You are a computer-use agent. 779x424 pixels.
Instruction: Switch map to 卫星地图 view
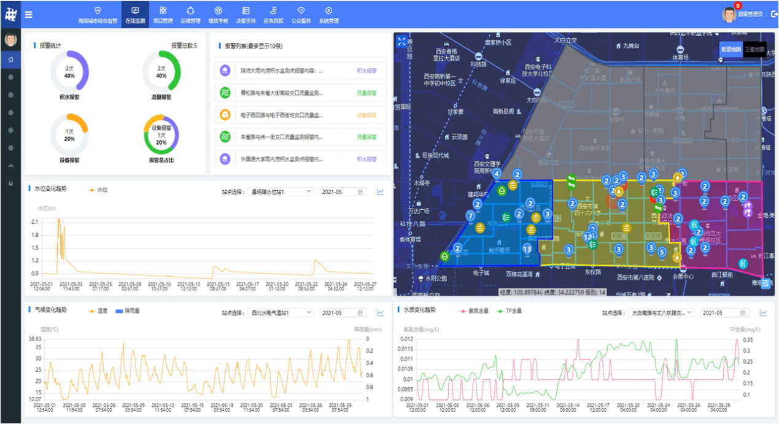754,50
